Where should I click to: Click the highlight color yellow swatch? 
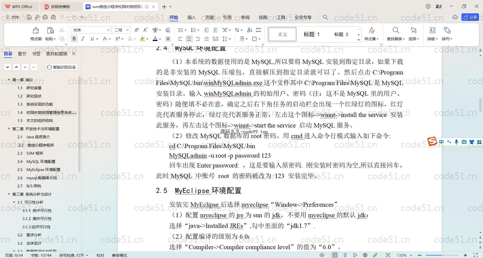pos(142,39)
